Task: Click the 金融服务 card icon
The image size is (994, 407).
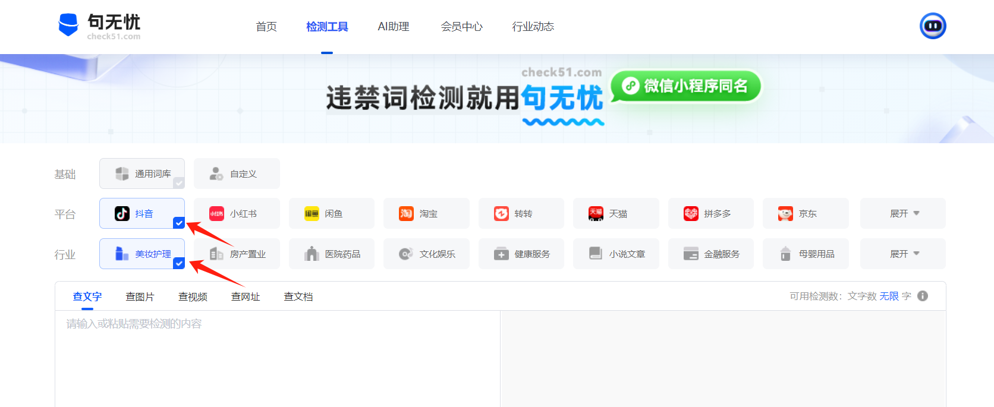Action: click(691, 254)
